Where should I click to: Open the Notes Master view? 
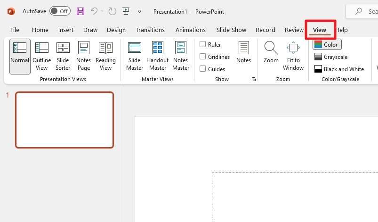181,57
